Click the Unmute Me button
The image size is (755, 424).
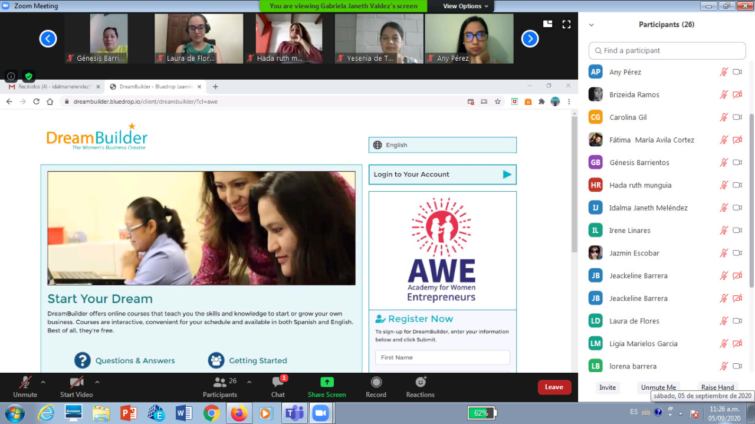click(x=658, y=387)
